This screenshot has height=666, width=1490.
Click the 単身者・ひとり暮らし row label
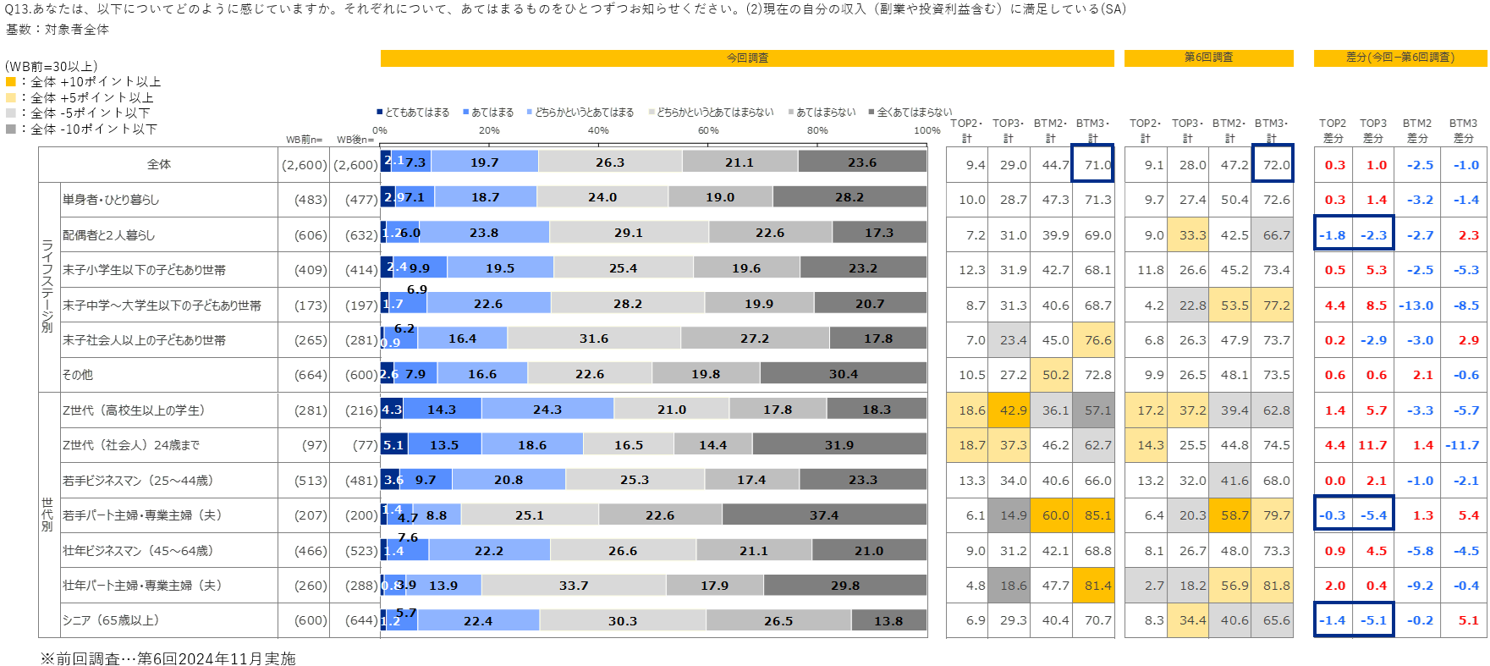pos(111,200)
